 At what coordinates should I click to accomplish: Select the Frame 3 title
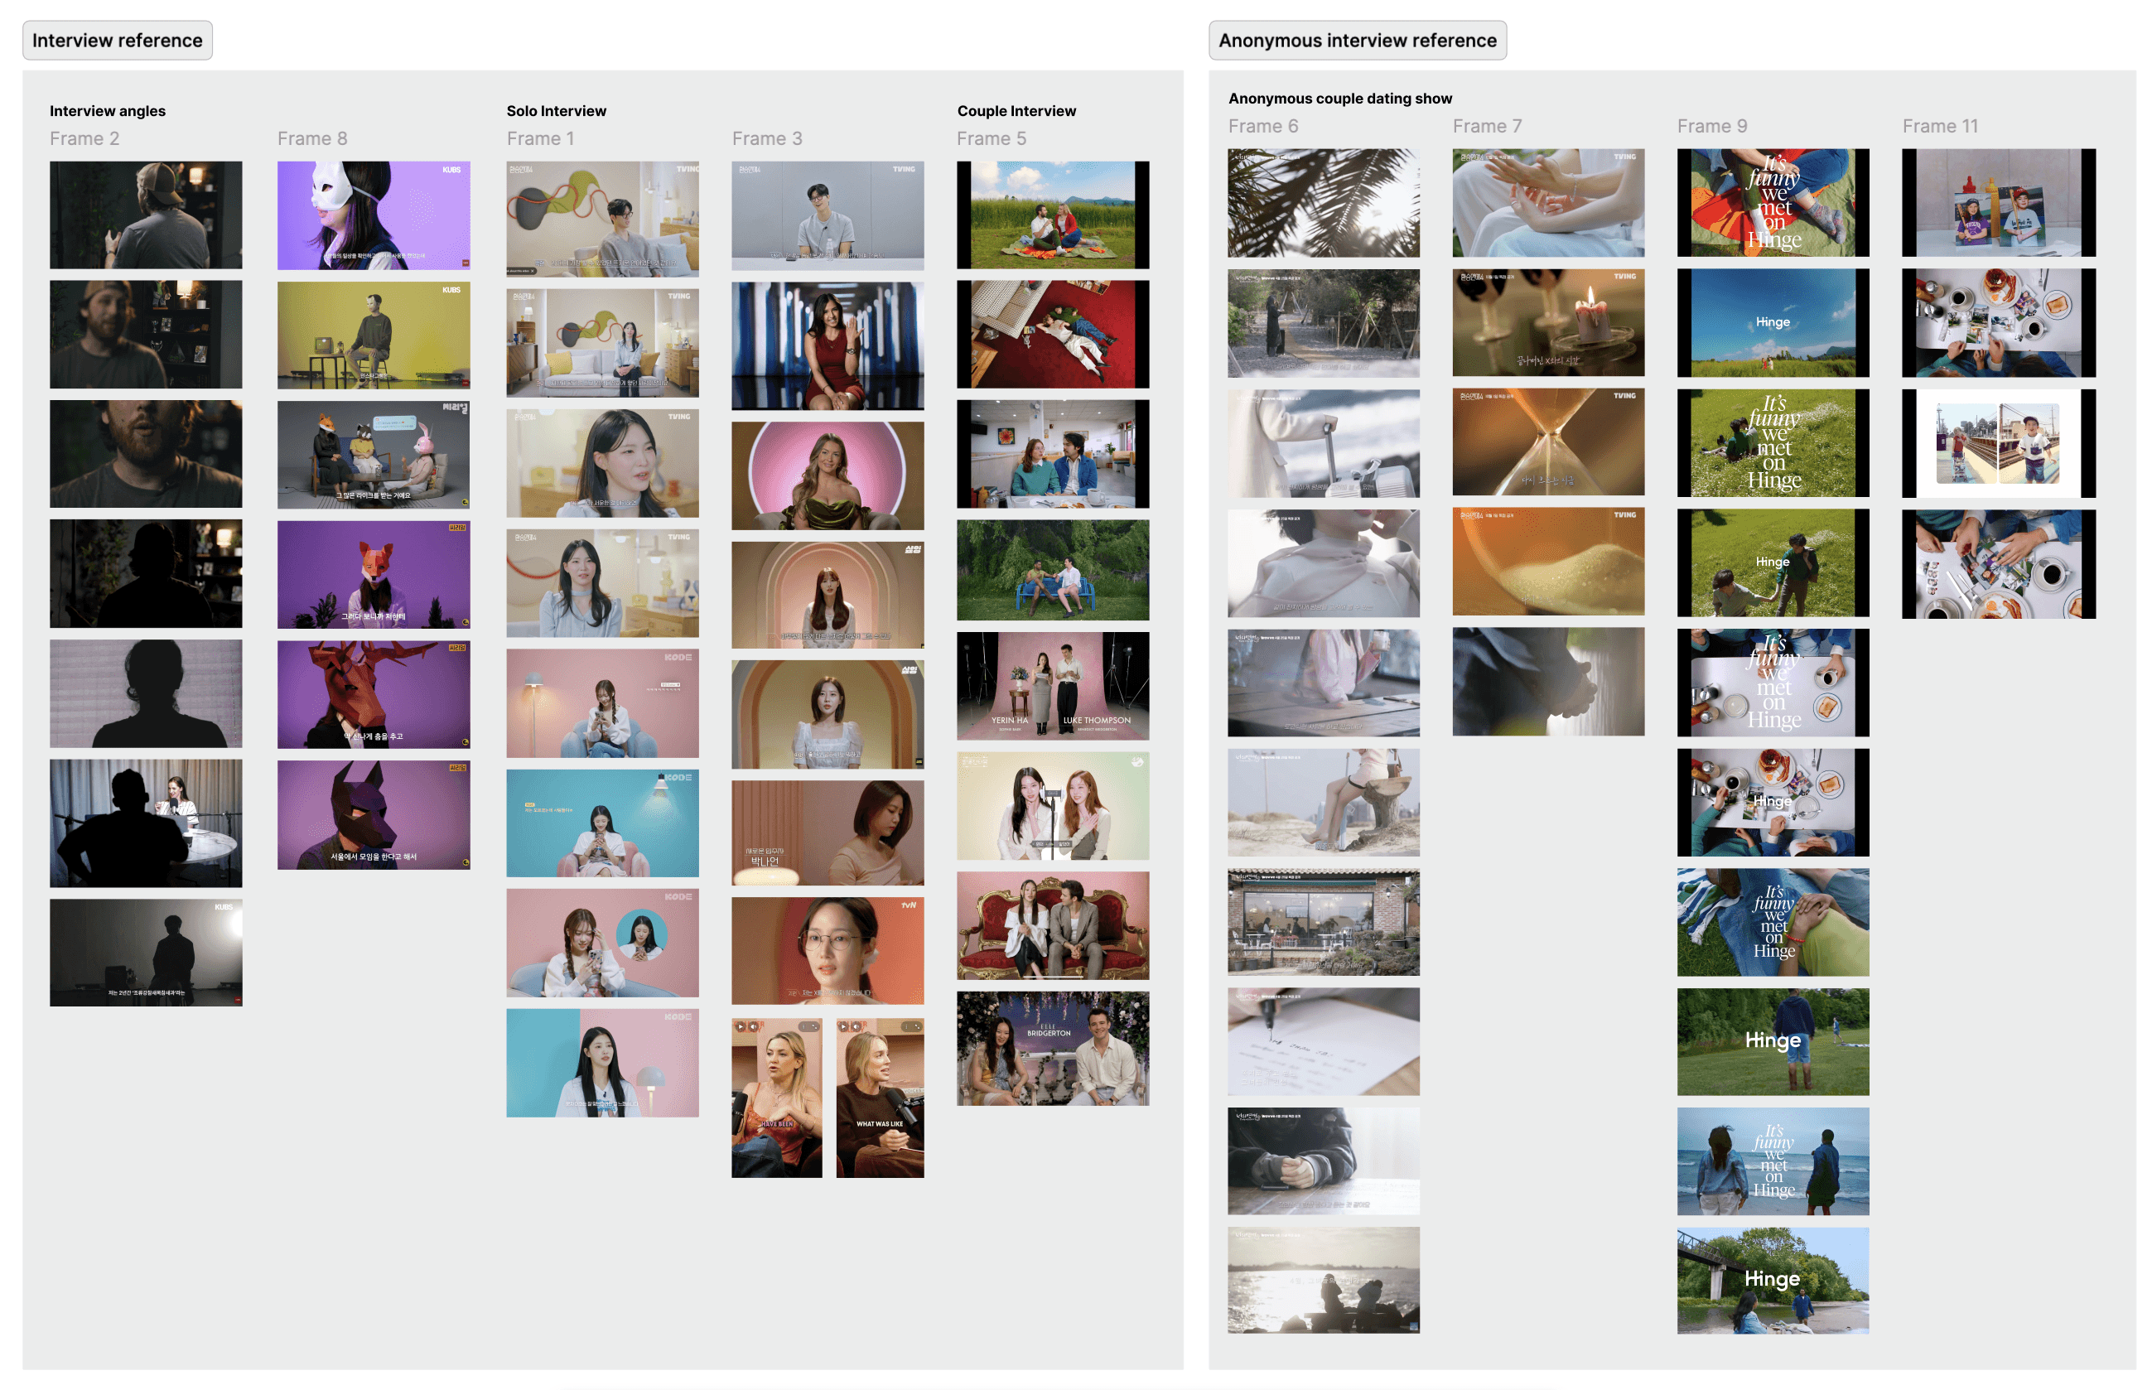pos(766,138)
